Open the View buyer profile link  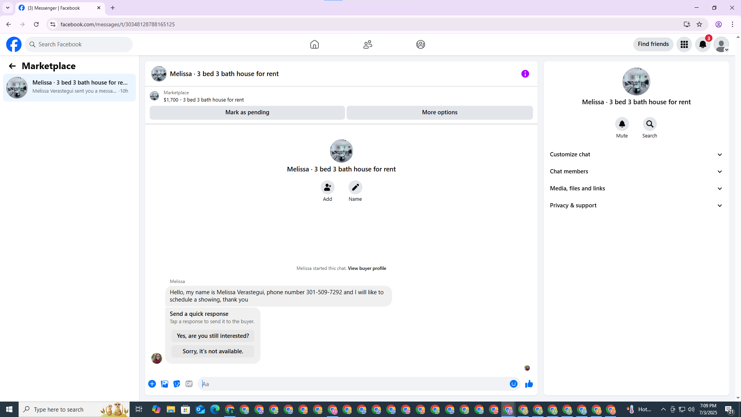tap(367, 268)
